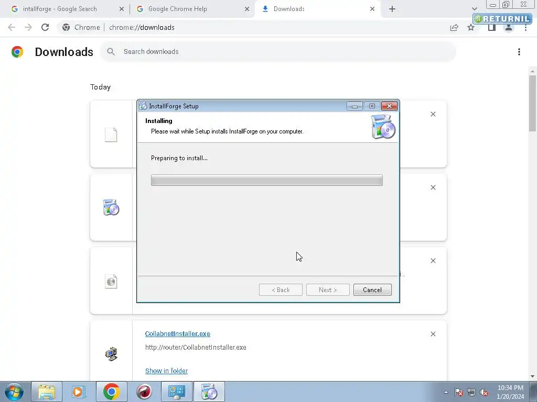Click the InstallForge installer icon in the downloads list
Viewport: 537px width, 402px height.
pos(111,207)
